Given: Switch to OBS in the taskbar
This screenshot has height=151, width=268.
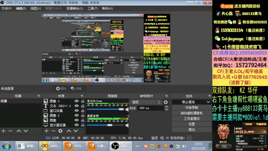Looking at the screenshot, I should pyautogui.click(x=121, y=146).
